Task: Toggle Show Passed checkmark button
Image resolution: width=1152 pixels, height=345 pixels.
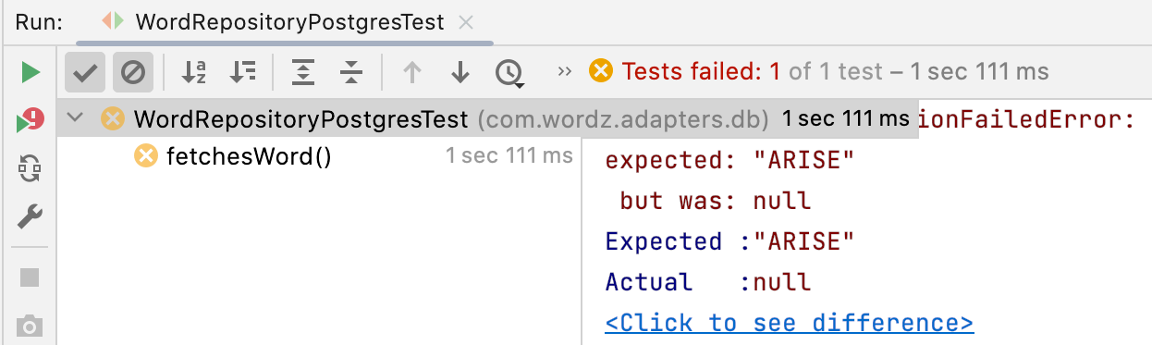Action: click(86, 72)
